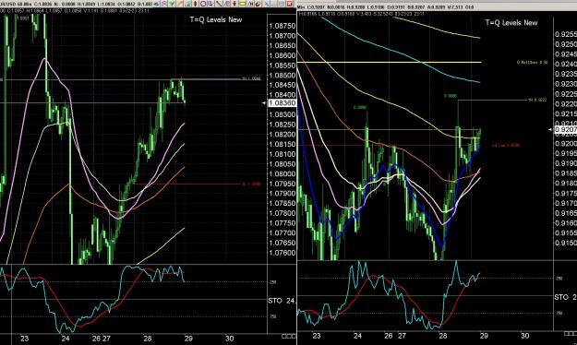Image resolution: width=577 pixels, height=345 pixels.
Task: Click 1.08750 on the left price axis
Action: click(282, 26)
